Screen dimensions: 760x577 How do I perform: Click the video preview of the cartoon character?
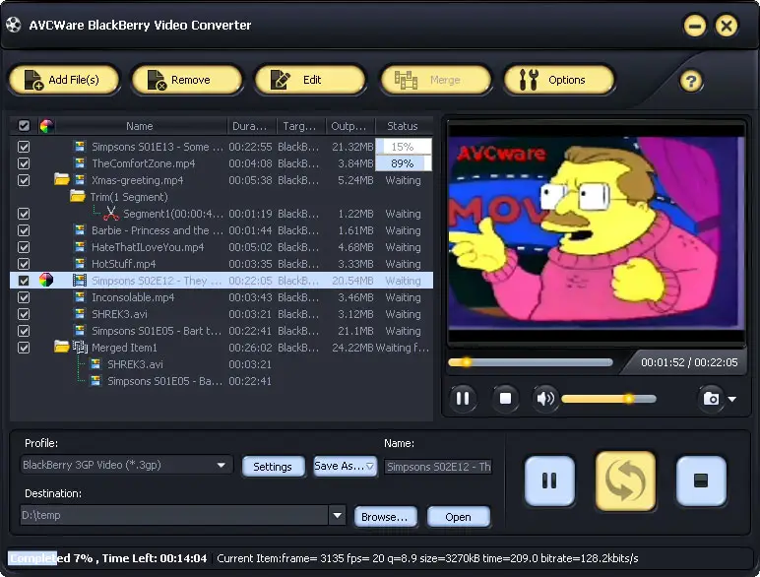pos(596,233)
